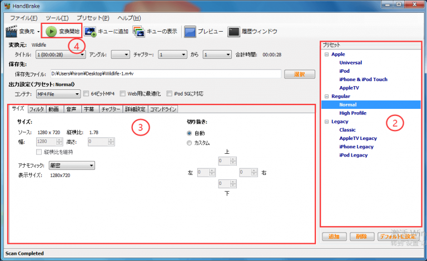Click the 表示サイズ value 1280x720
Screen dimensions: 427x261
click(x=60, y=175)
